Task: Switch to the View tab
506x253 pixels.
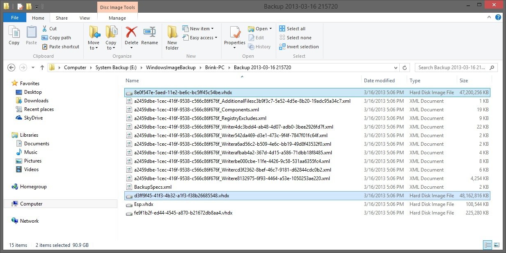Action: 85,18
